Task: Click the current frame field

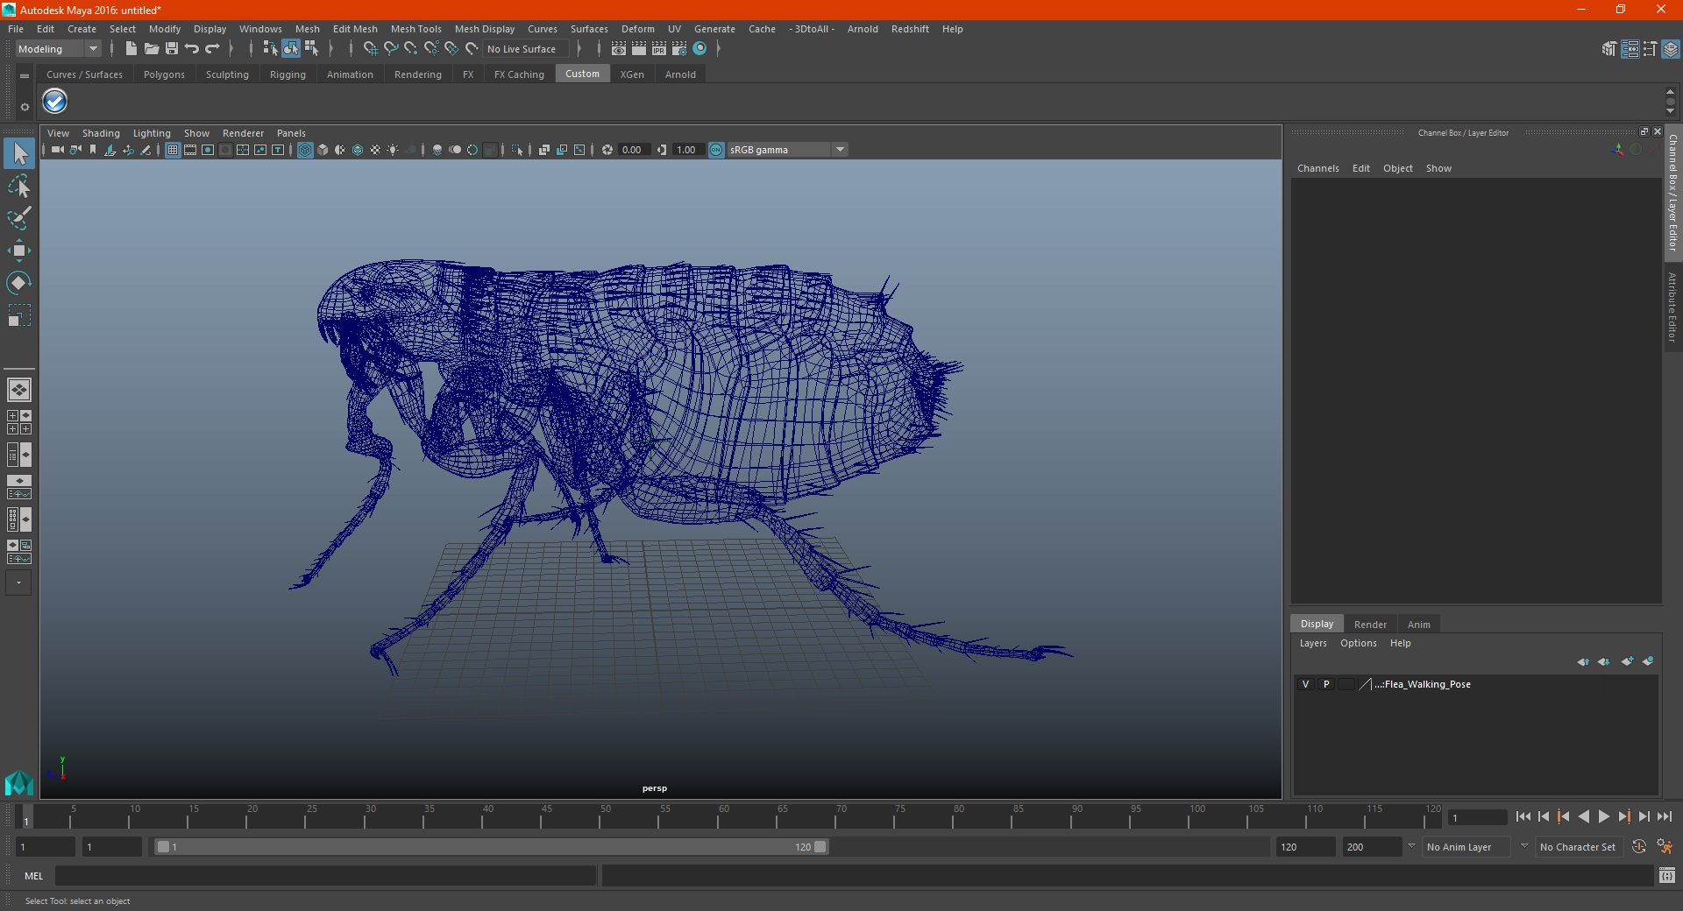Action: 1477,817
